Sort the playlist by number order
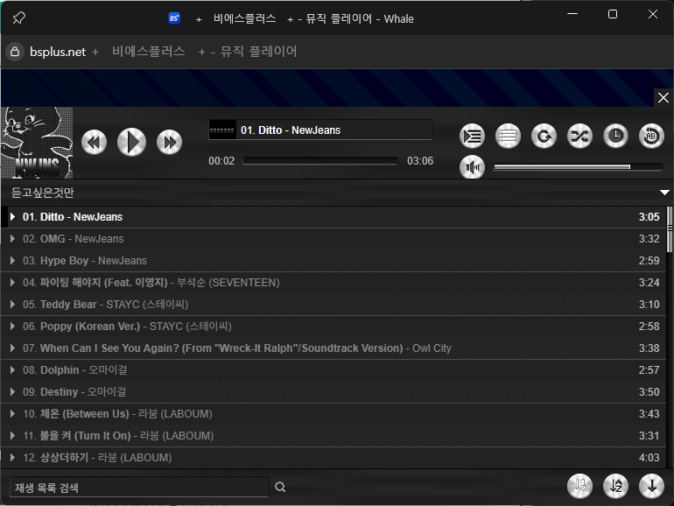 [x=579, y=486]
